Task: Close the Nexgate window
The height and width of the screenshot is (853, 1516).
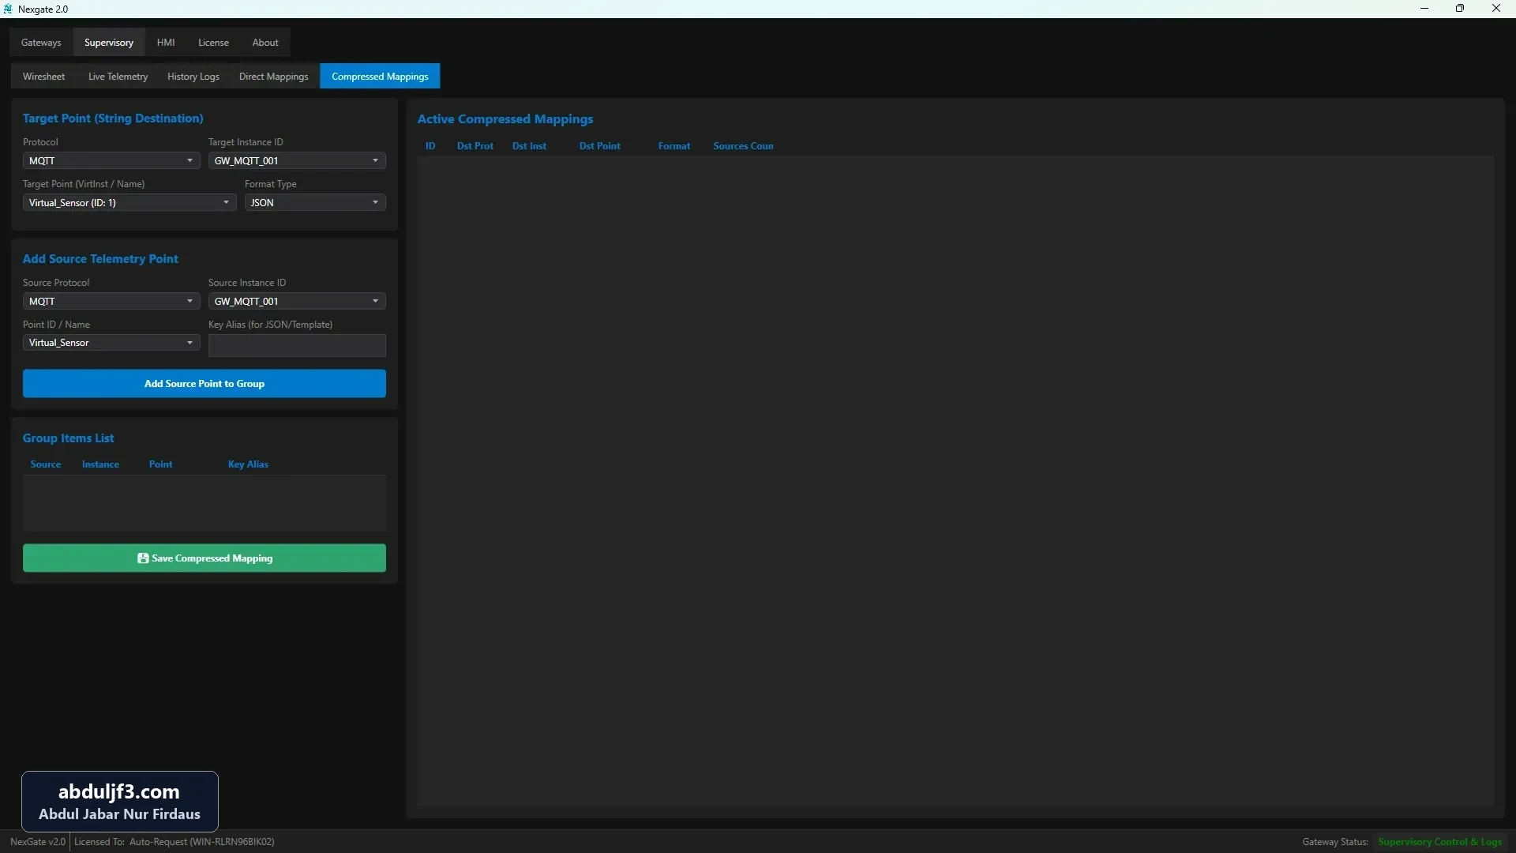Action: pyautogui.click(x=1496, y=9)
